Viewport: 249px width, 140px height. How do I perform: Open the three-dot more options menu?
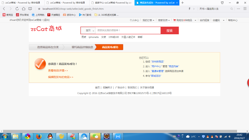[238, 9]
